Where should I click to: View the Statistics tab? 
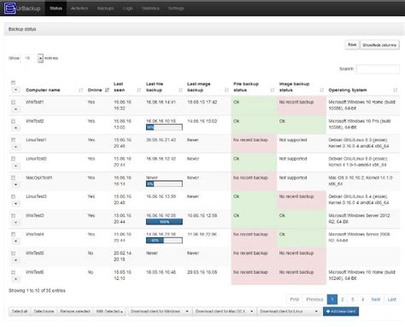pyautogui.click(x=150, y=9)
